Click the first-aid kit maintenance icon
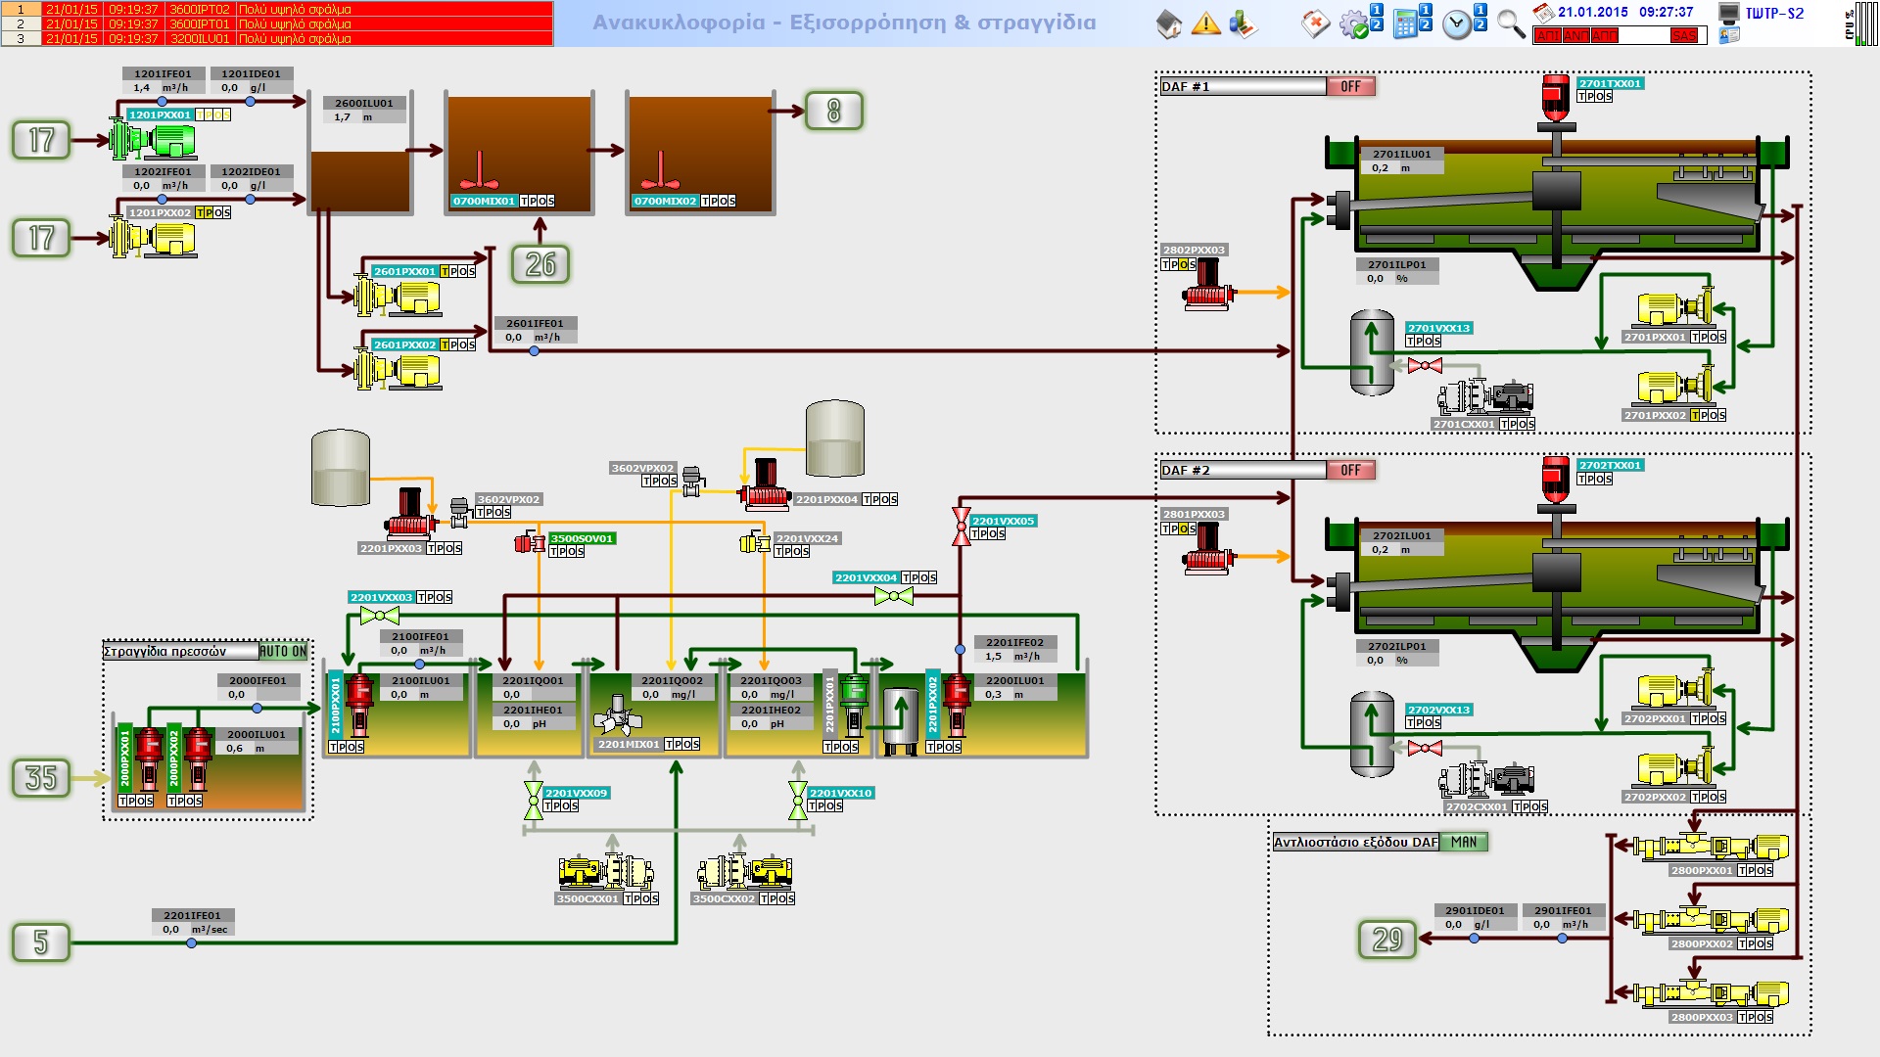The width and height of the screenshot is (1880, 1057). coord(1315,24)
